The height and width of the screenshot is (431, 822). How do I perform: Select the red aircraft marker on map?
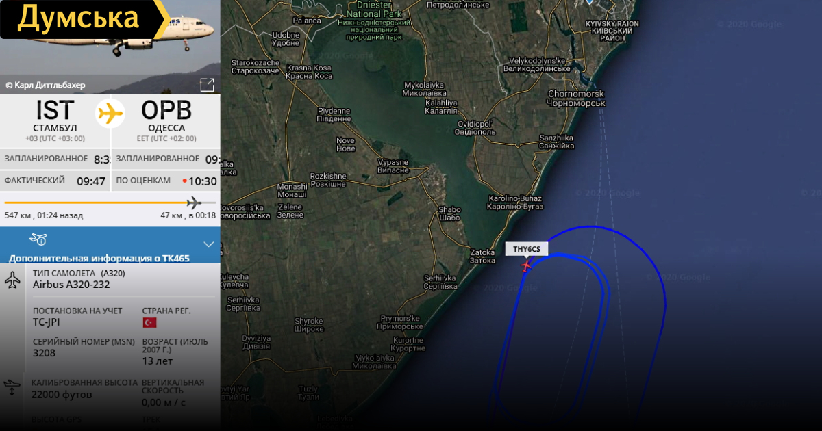pos(526,265)
